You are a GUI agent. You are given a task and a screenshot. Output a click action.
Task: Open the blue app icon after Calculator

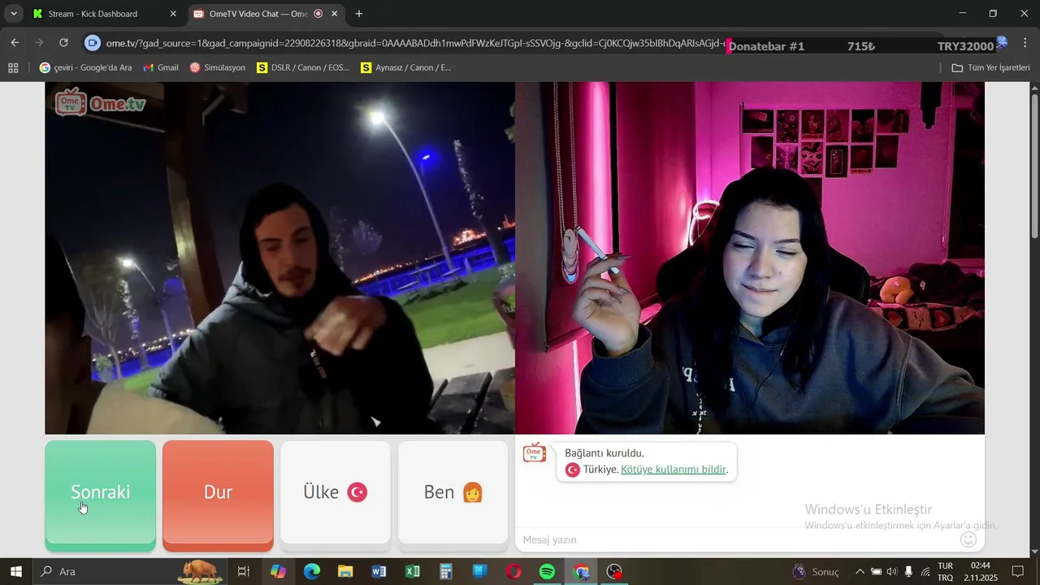point(479,571)
